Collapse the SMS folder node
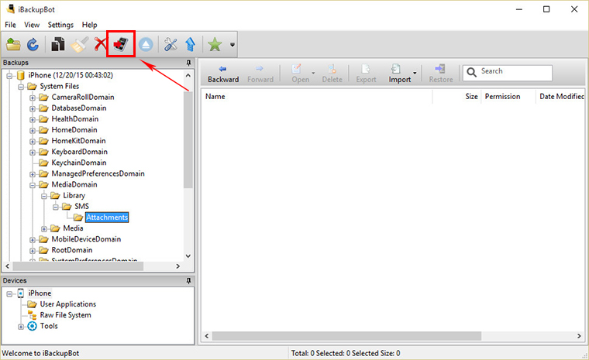 56,207
